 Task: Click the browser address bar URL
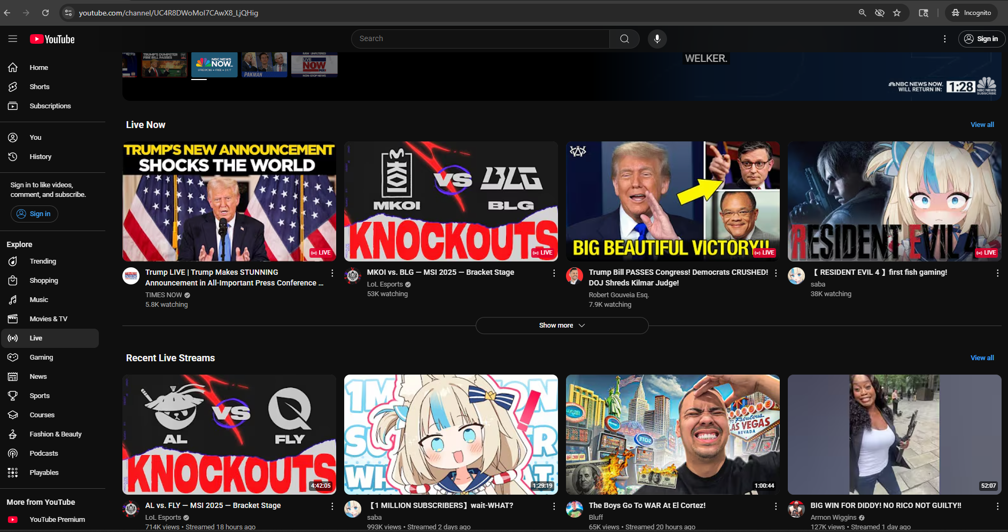(168, 13)
